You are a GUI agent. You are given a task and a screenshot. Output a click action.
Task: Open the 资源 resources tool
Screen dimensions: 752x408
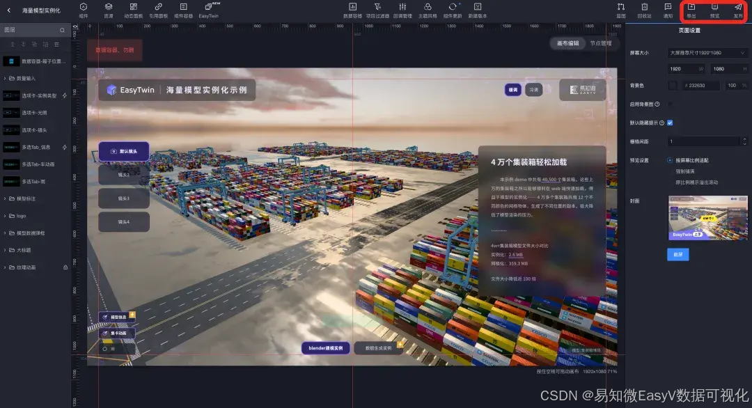click(109, 10)
